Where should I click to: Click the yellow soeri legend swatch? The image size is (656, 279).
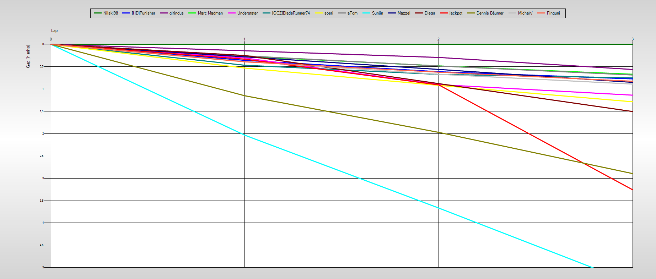coord(319,13)
